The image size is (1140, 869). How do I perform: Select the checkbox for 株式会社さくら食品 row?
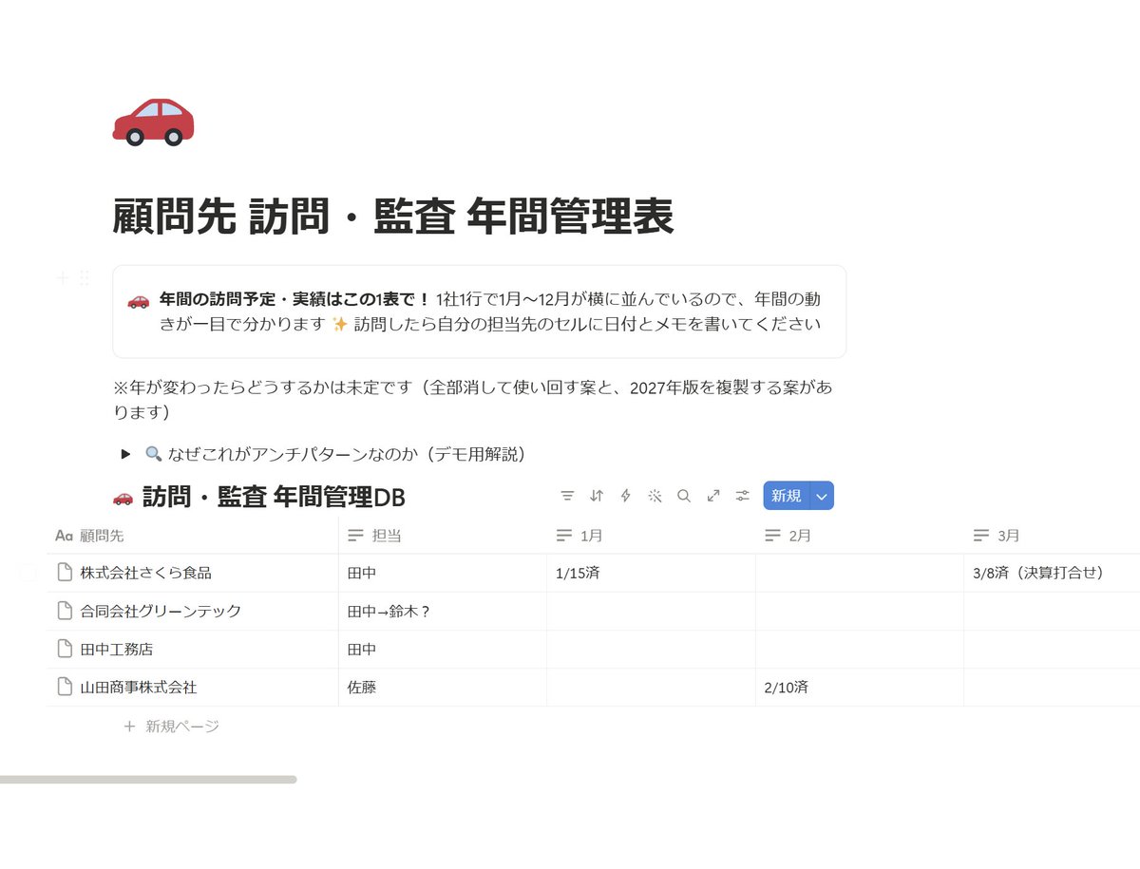(x=28, y=573)
